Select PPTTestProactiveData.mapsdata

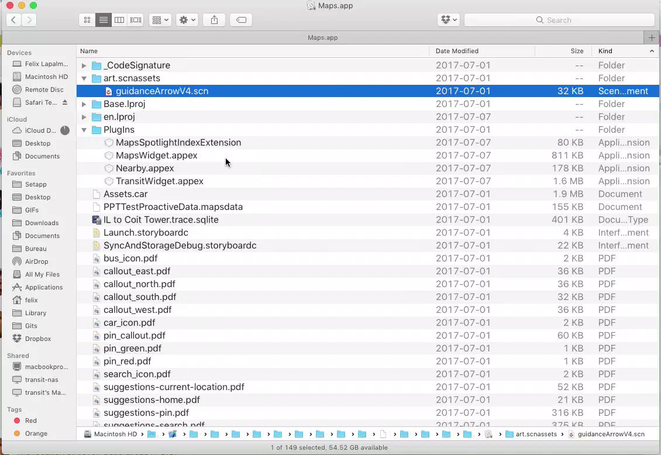pos(173,207)
